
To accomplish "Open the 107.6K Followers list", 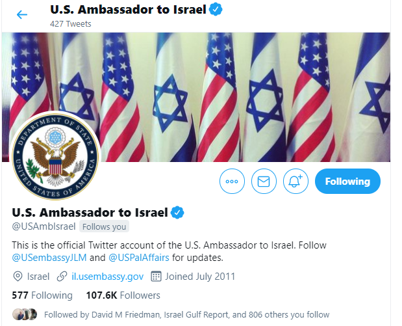I will point(123,295).
